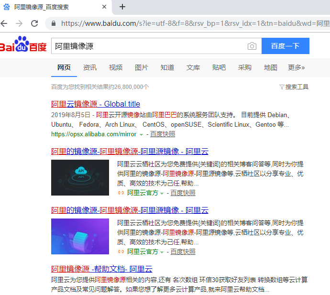Screen dimensions: 330x295
Task: Open 搜索工具 search tools
Action: (297, 87)
